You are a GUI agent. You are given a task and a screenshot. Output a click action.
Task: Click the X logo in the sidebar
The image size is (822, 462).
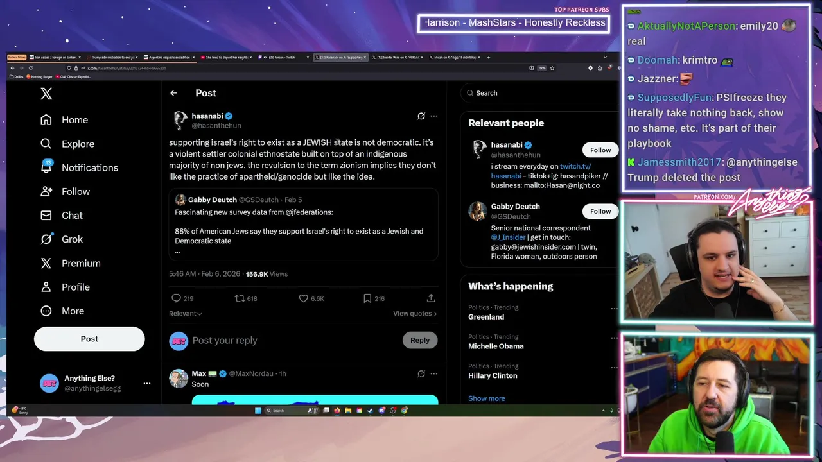click(46, 94)
